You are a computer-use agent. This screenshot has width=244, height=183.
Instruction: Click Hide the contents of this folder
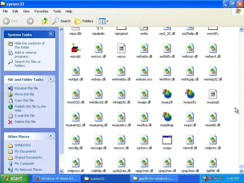pos(30,45)
